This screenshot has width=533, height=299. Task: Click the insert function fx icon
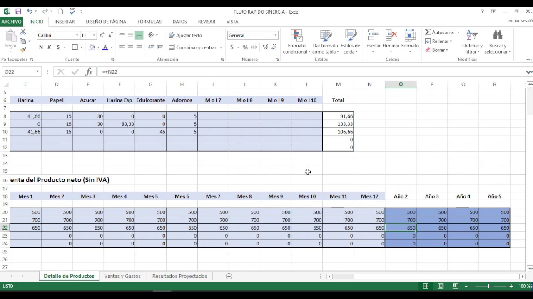pos(89,72)
